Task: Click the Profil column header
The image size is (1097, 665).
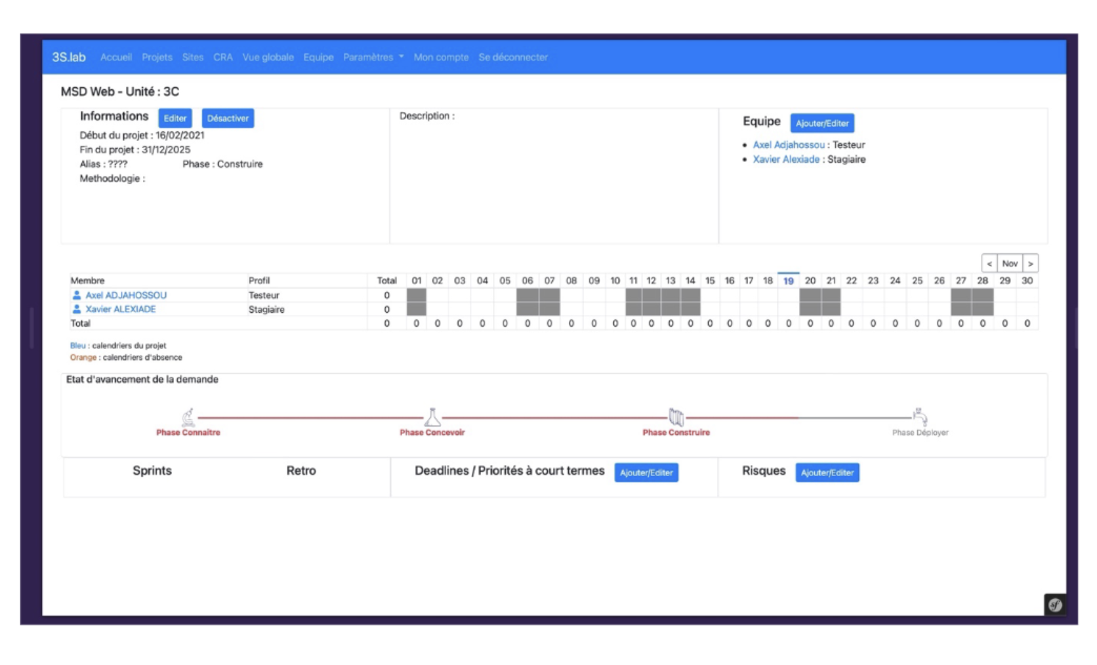Action: [x=259, y=281]
